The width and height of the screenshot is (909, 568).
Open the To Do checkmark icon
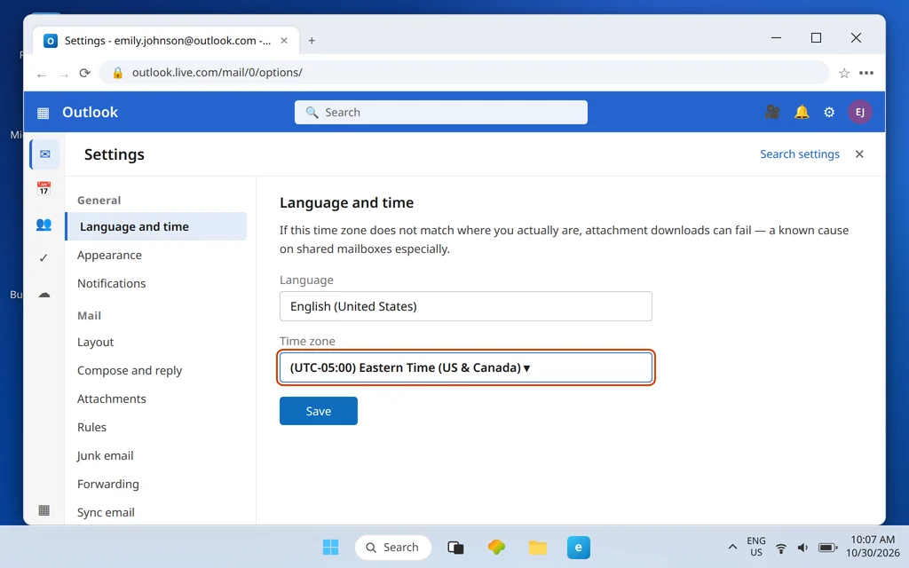coord(43,258)
